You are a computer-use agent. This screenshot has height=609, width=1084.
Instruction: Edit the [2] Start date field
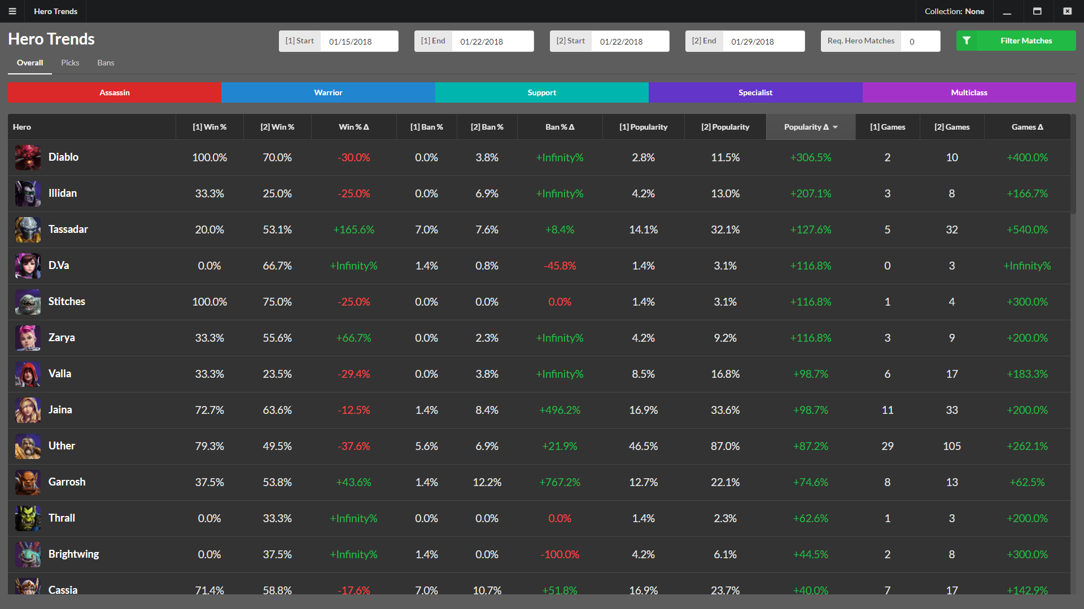pos(630,41)
